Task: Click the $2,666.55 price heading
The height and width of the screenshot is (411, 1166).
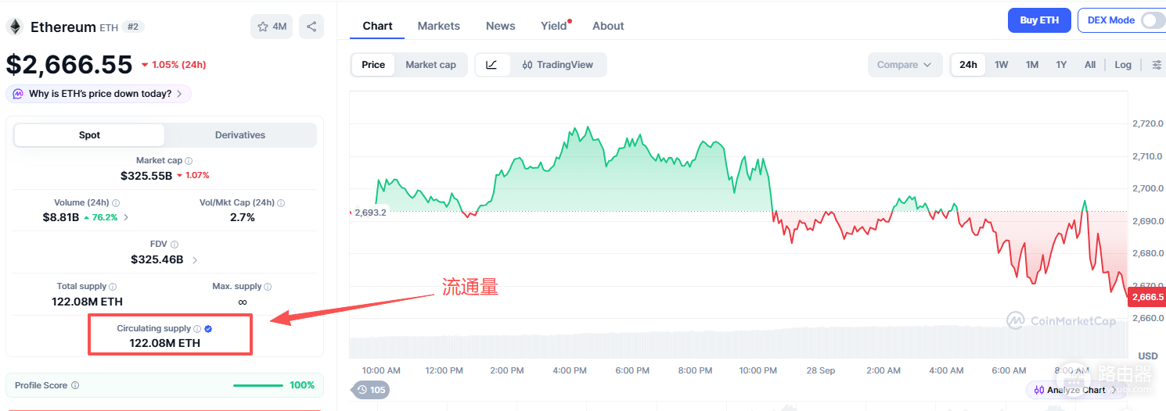Action: pyautogui.click(x=69, y=65)
